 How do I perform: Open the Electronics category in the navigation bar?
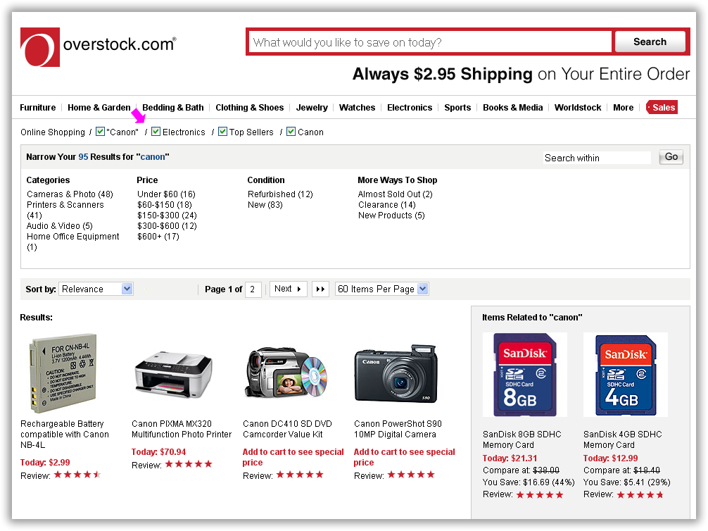click(410, 108)
